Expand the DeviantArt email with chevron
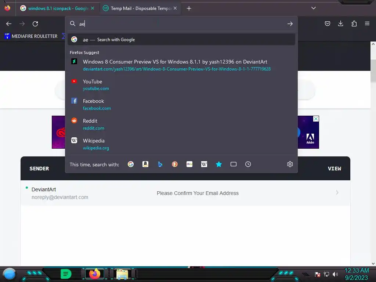 point(337,192)
